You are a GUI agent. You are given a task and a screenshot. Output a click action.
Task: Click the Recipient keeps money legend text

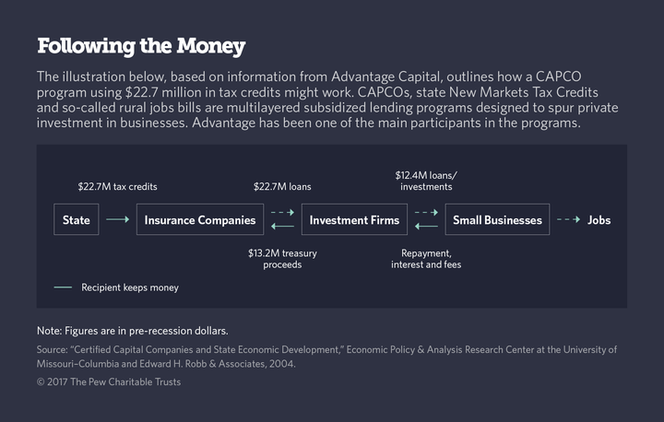pos(130,287)
